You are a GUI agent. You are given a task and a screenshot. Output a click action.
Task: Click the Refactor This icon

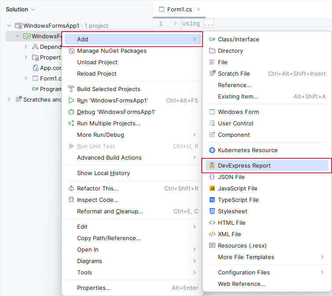71,188
